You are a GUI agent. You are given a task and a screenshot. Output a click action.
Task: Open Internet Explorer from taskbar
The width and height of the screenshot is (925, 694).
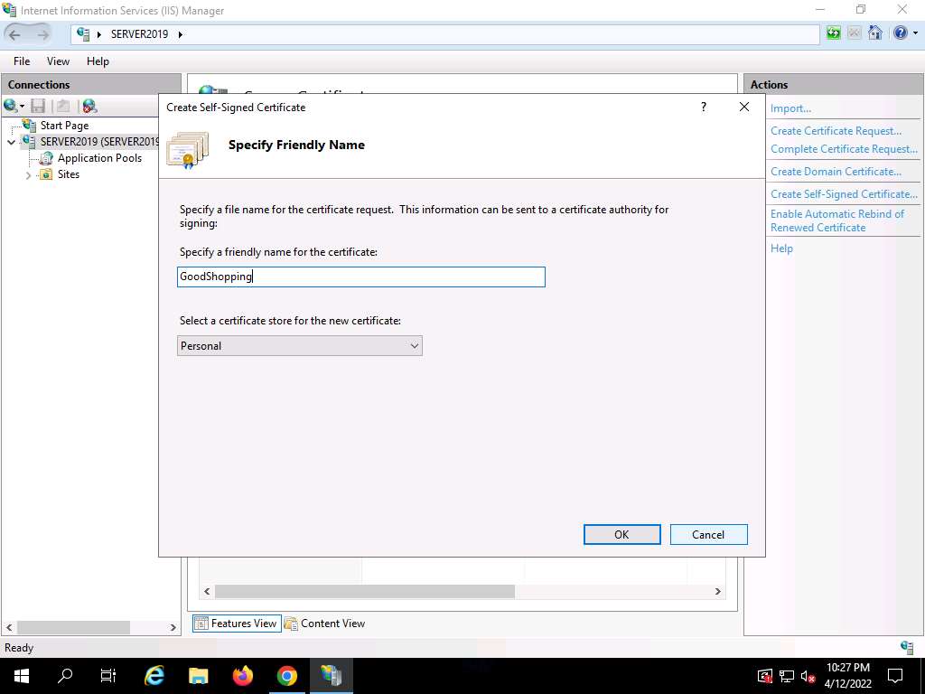pos(154,676)
